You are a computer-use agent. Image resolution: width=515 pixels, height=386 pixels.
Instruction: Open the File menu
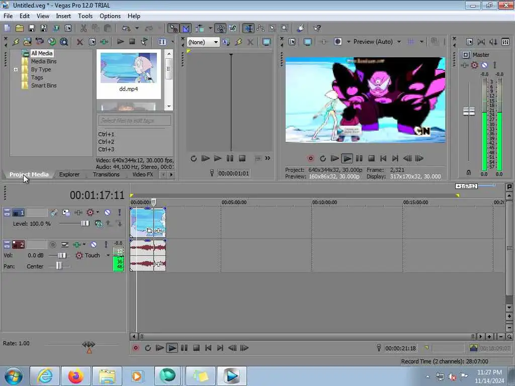click(8, 16)
